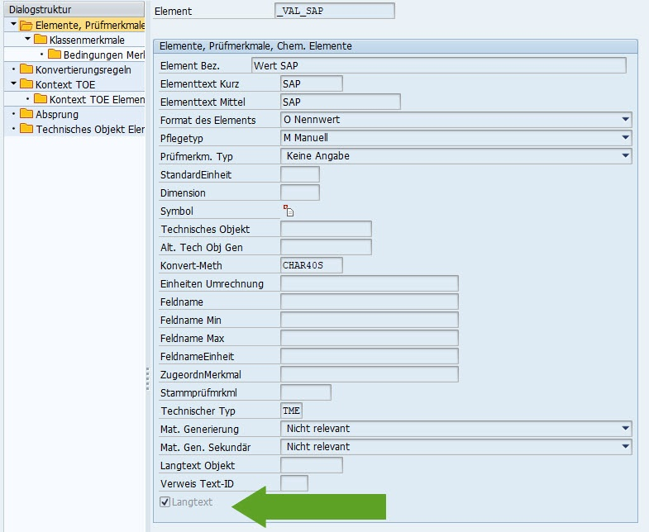
Task: Open the Pflegetyp dropdown
Action: (x=625, y=138)
